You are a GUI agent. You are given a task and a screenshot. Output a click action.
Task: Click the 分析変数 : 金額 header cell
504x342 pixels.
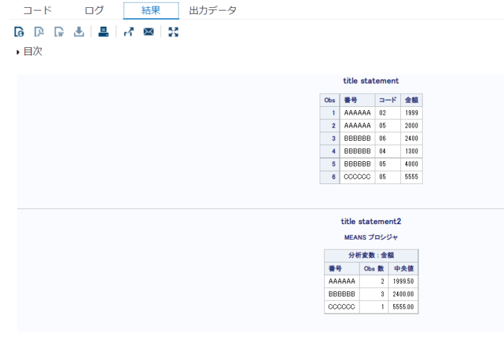tap(371, 256)
